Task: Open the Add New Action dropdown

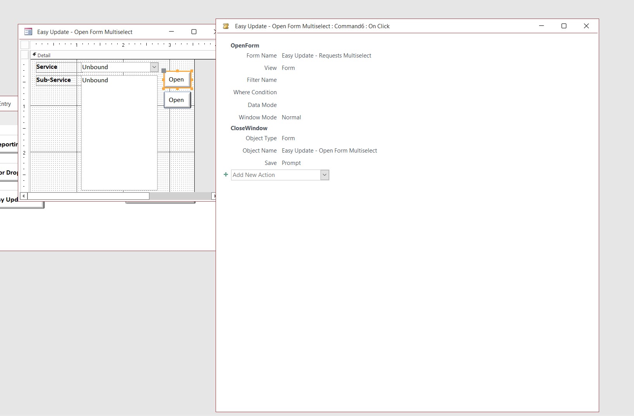Action: (324, 175)
